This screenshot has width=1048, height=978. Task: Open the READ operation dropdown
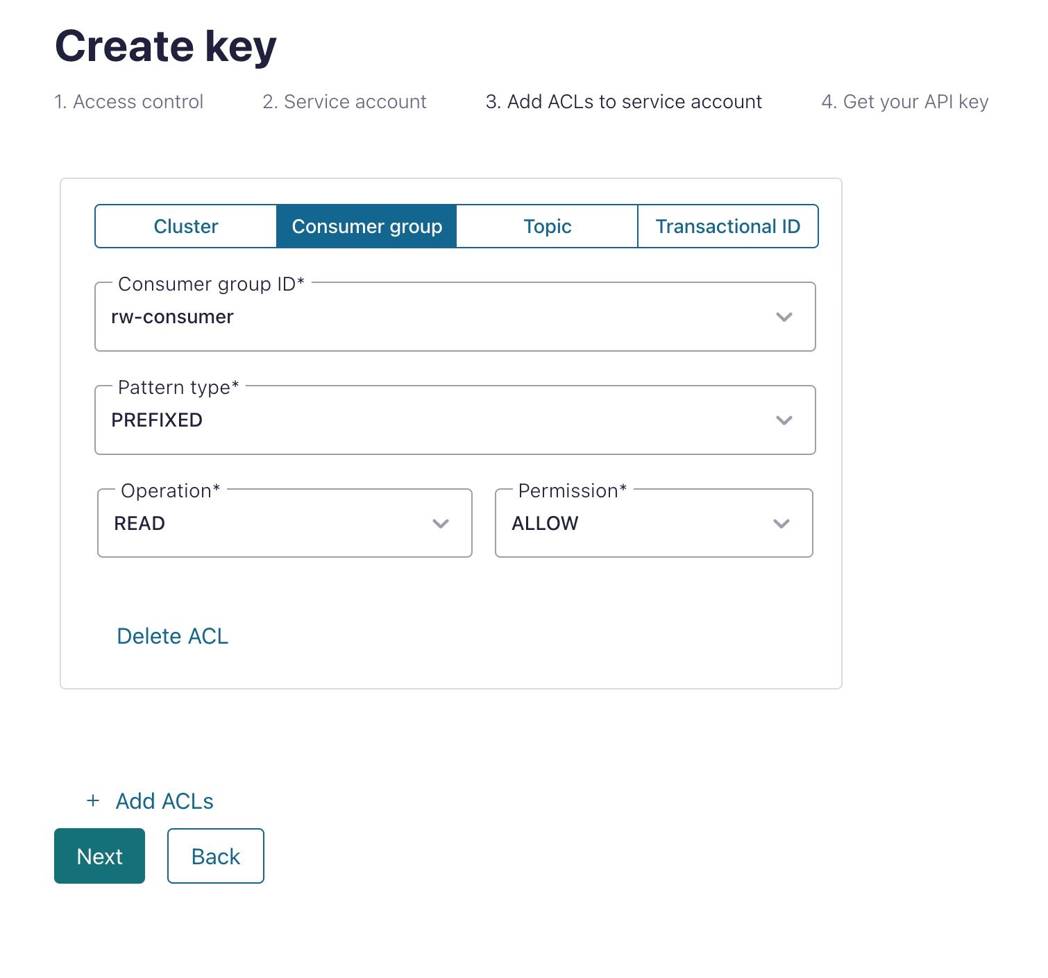pyautogui.click(x=285, y=523)
